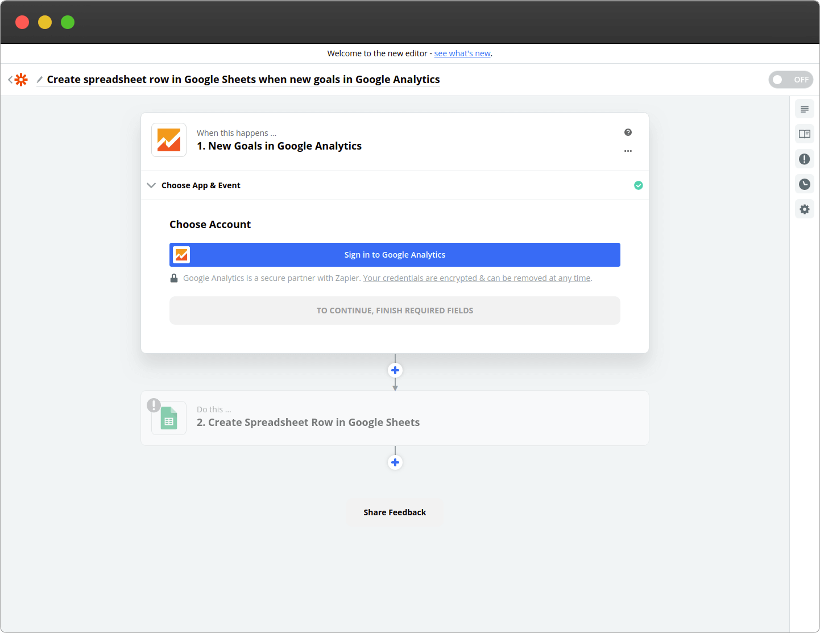Click the Google Sheets app icon in step 2

[x=169, y=418]
